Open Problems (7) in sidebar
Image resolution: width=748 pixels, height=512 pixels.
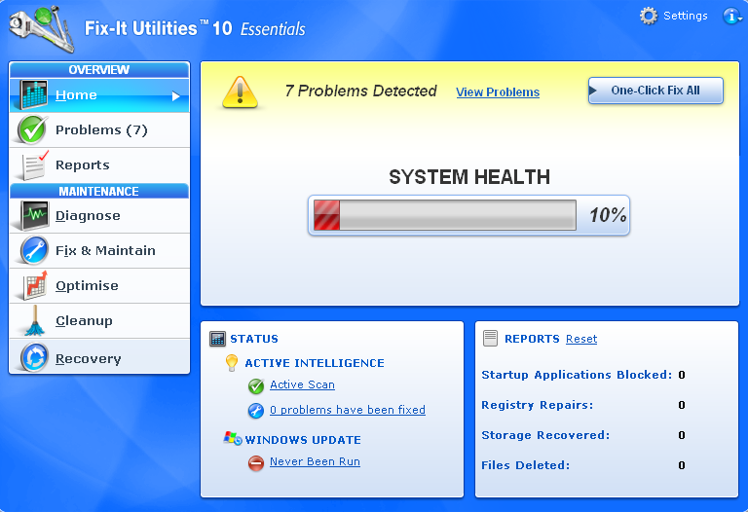coord(99,129)
